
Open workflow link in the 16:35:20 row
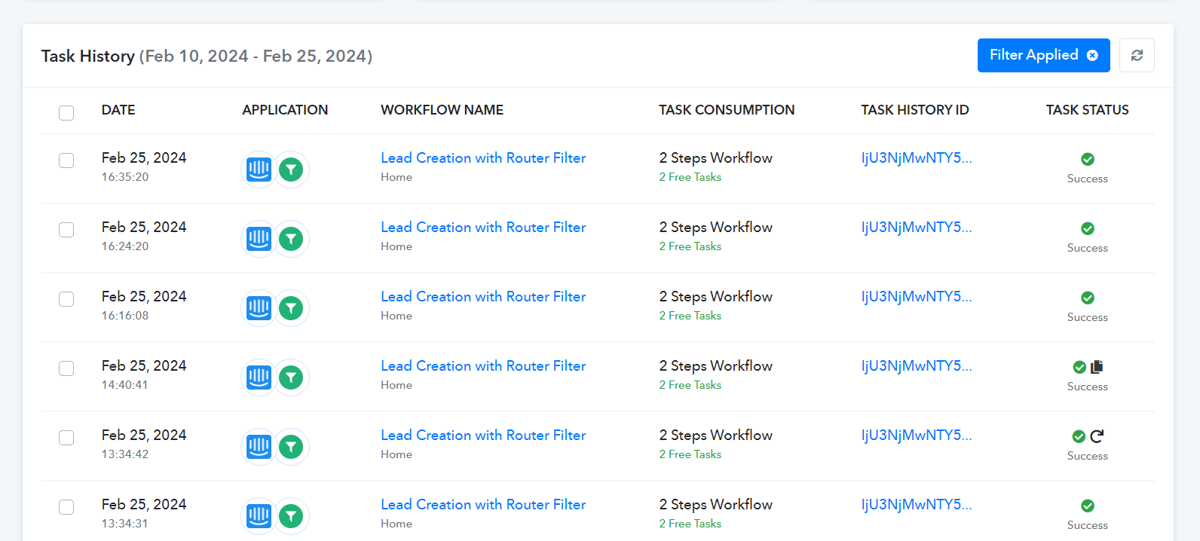click(x=482, y=158)
